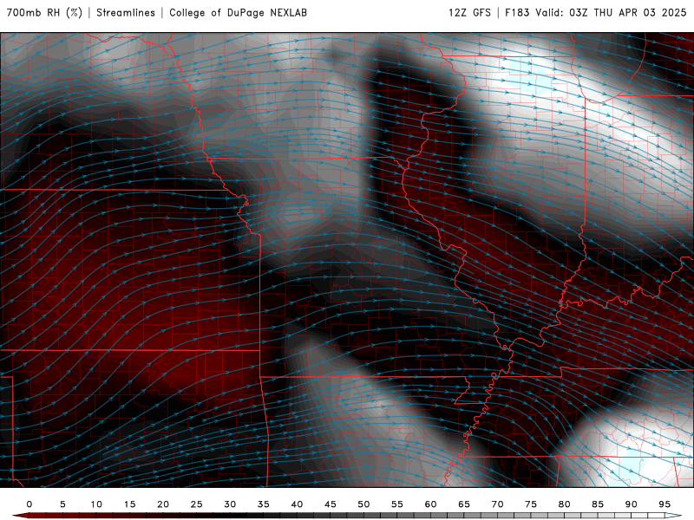Click the '85' value on the color scale
694x520 pixels.
coord(598,504)
